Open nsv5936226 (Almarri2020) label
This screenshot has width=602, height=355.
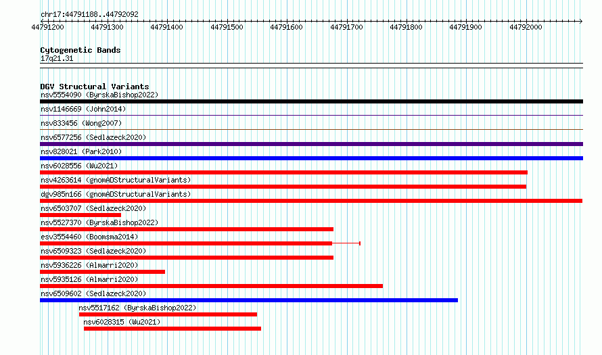pos(89,265)
